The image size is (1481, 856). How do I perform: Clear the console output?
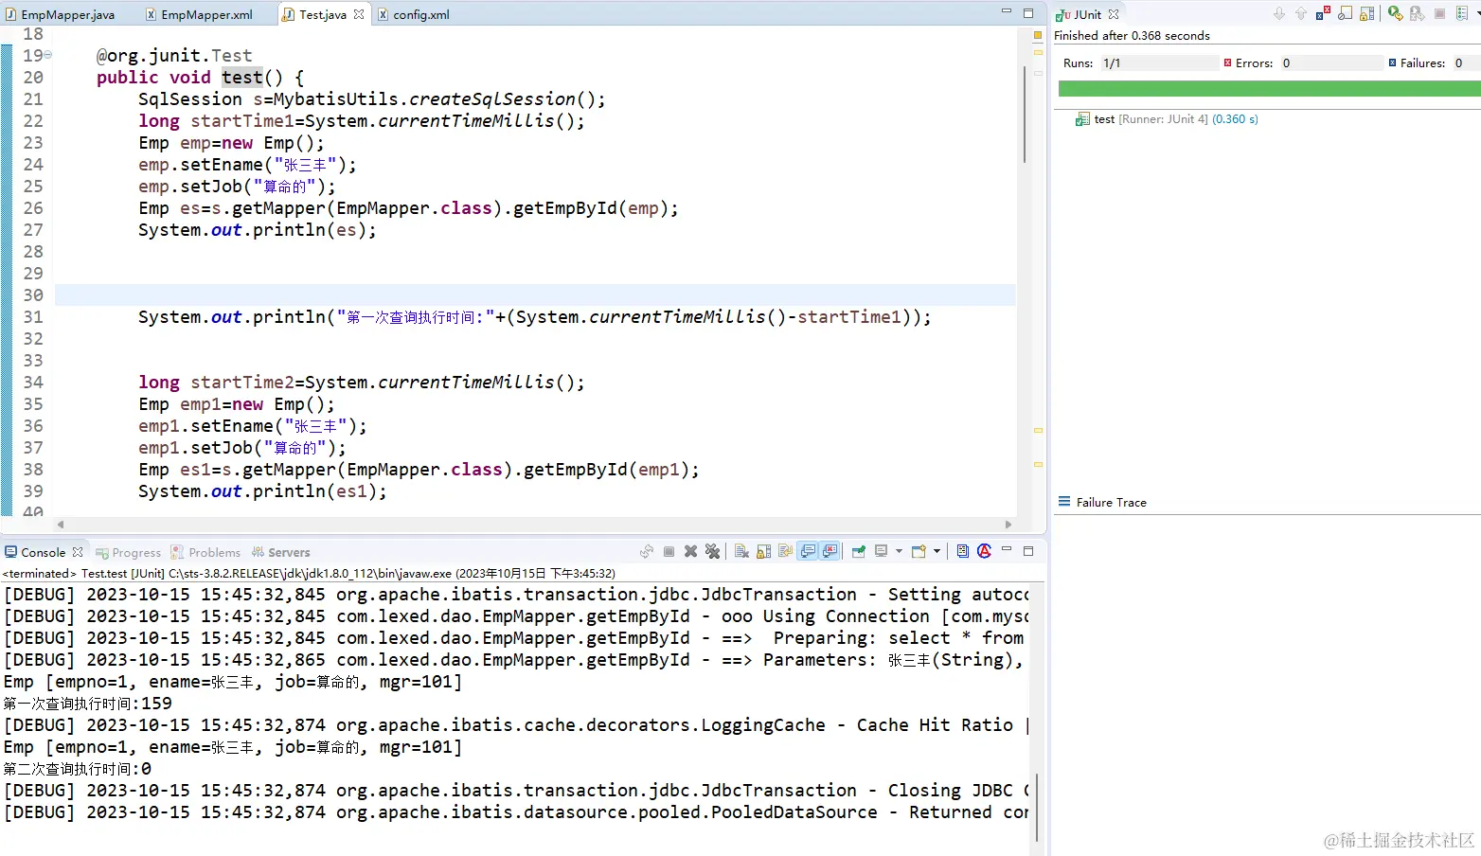pyautogui.click(x=741, y=551)
